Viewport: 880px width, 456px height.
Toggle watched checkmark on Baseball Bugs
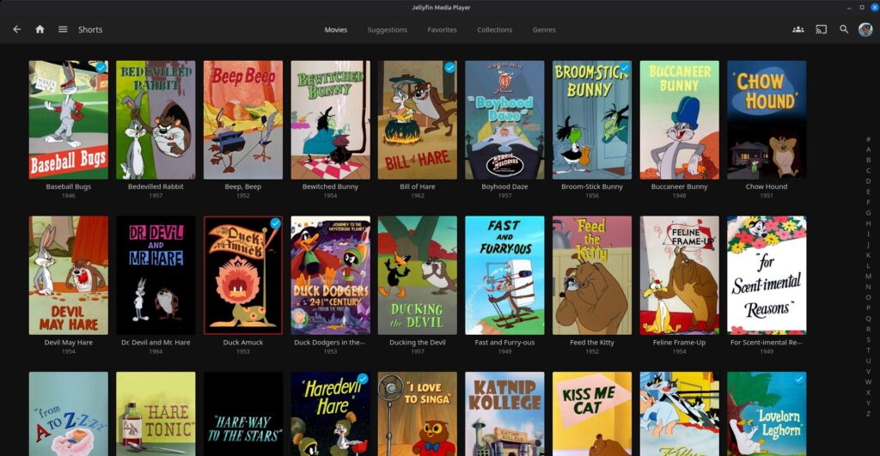[x=101, y=67]
